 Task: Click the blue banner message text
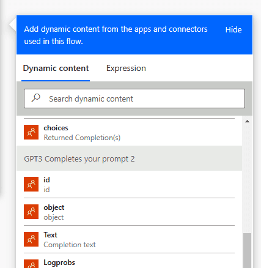pos(116,35)
